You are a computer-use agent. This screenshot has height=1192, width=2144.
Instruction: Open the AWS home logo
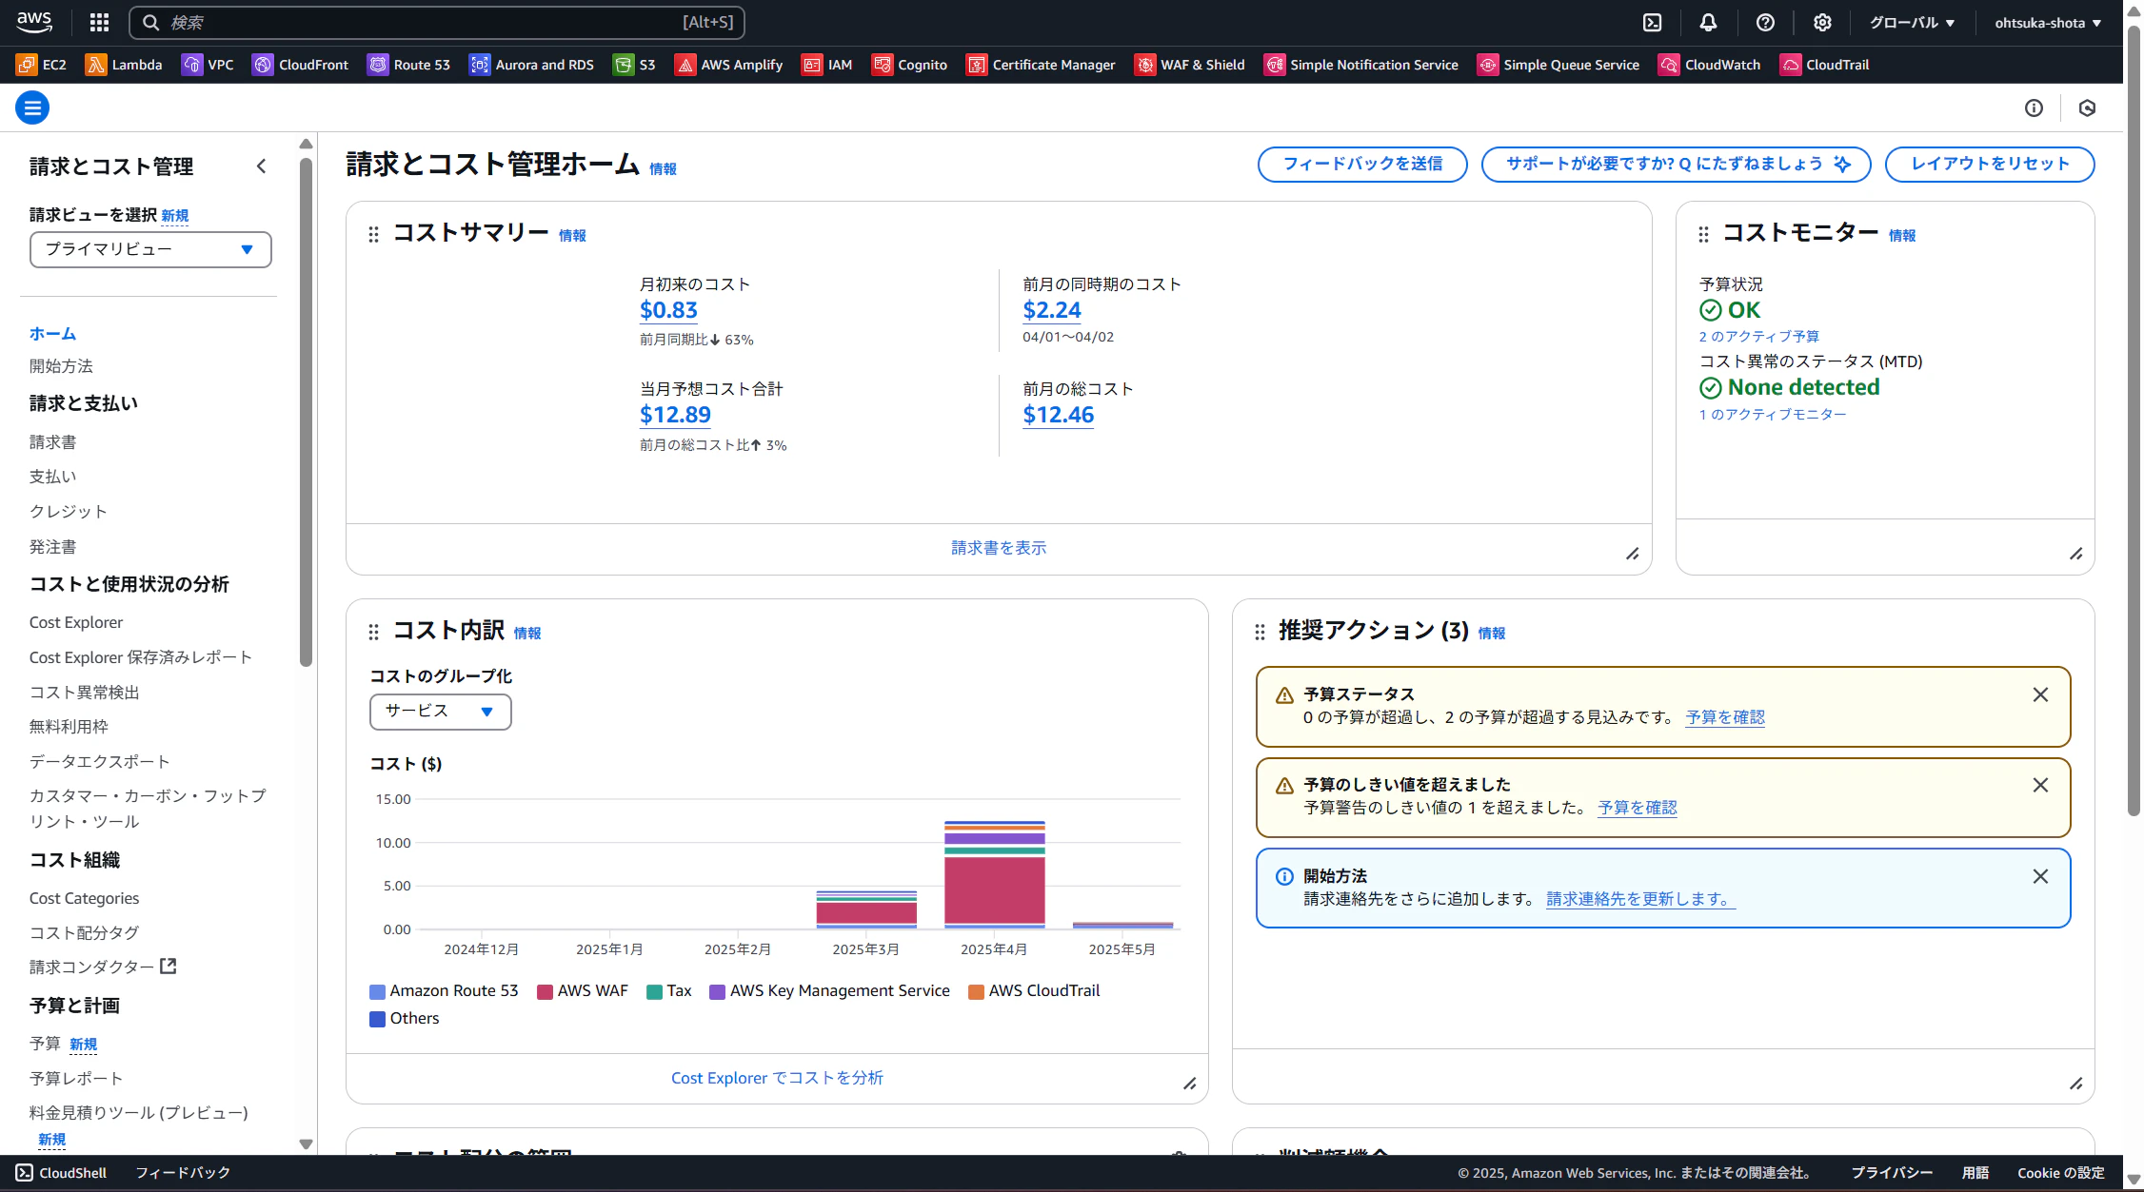coord(34,22)
